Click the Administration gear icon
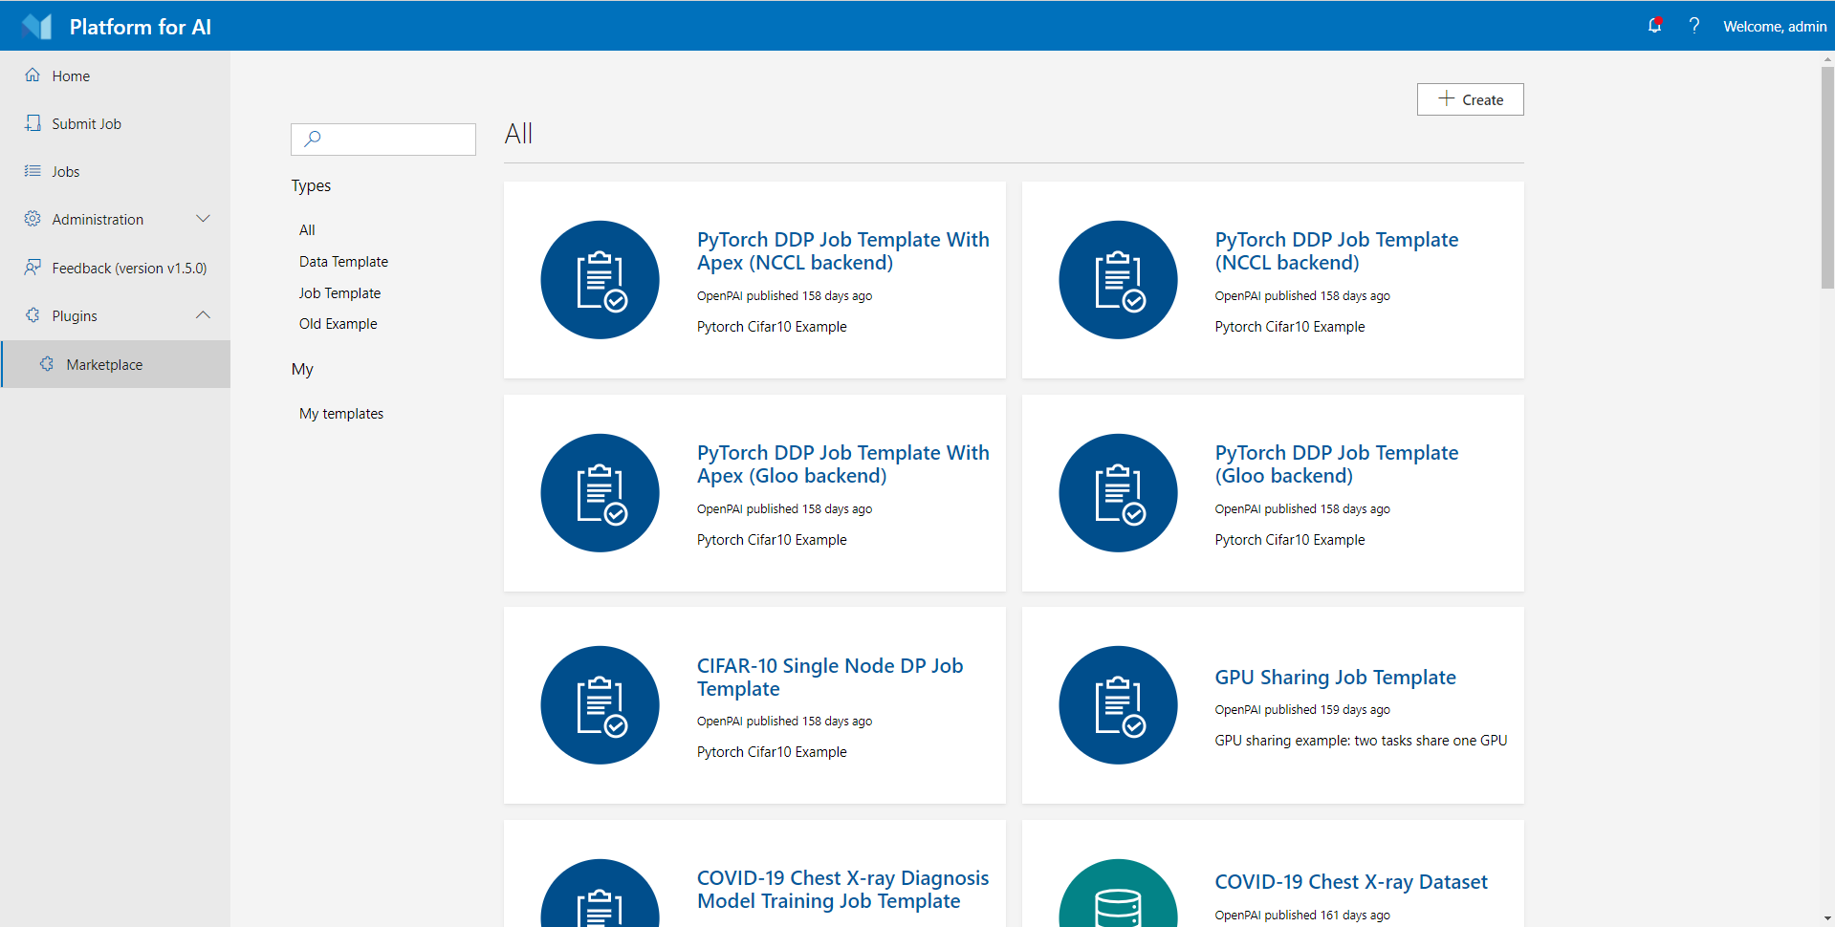Image resolution: width=1835 pixels, height=927 pixels. (x=33, y=219)
